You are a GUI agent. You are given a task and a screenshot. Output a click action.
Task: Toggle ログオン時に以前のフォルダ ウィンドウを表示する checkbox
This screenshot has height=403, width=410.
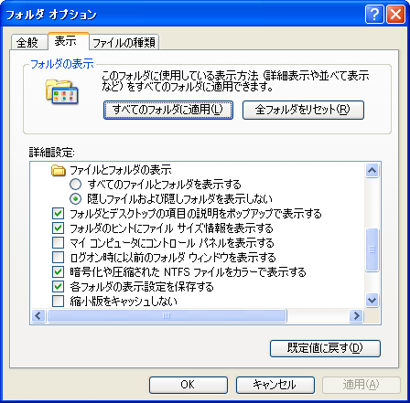(x=58, y=258)
